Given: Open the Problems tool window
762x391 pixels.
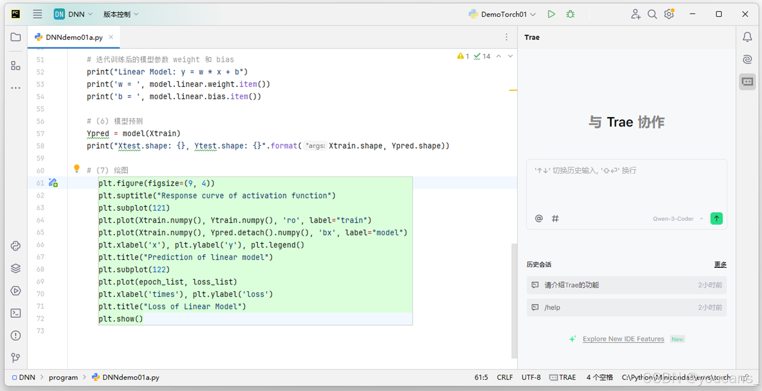Looking at the screenshot, I should click(16, 335).
